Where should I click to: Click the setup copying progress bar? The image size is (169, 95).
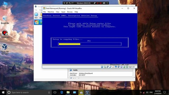pos(90,44)
